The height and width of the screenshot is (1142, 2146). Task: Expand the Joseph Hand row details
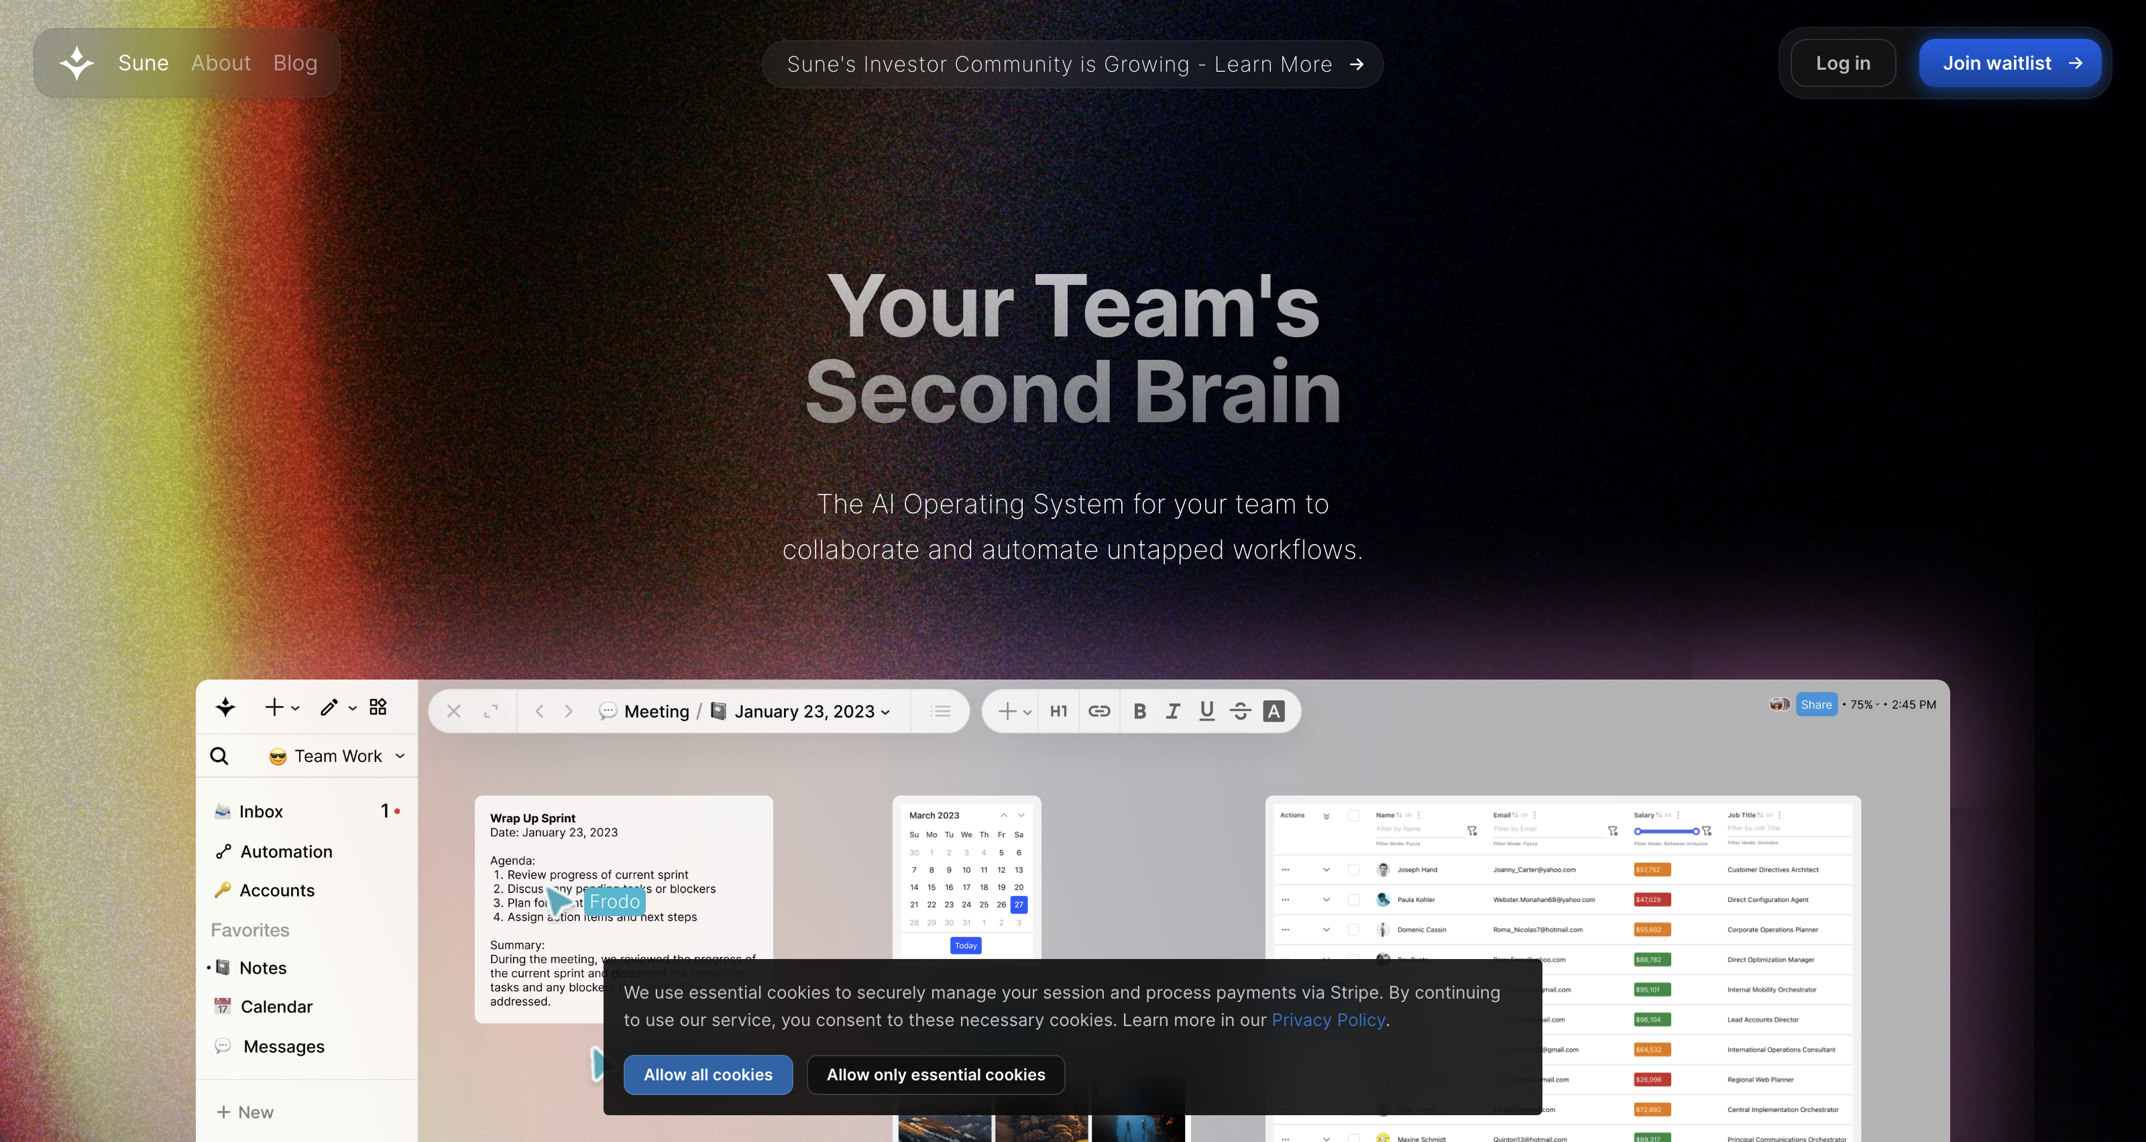point(1326,870)
